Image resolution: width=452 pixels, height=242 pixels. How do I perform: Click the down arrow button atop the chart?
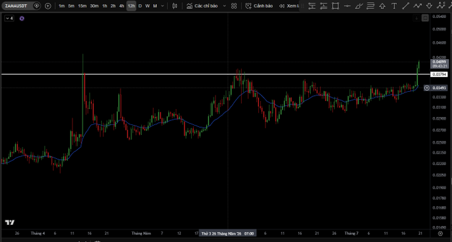417,18
